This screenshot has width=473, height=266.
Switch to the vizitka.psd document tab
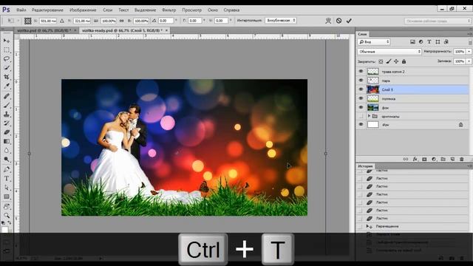tap(44, 30)
